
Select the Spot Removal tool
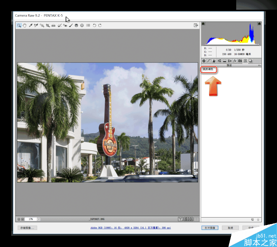59,25
